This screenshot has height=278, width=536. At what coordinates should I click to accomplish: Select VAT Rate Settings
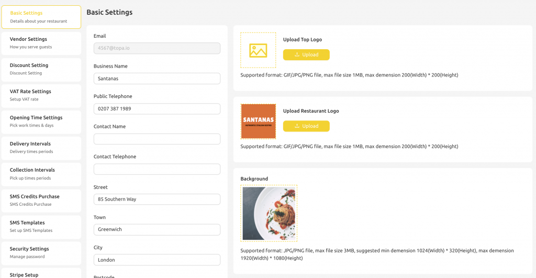click(x=41, y=95)
